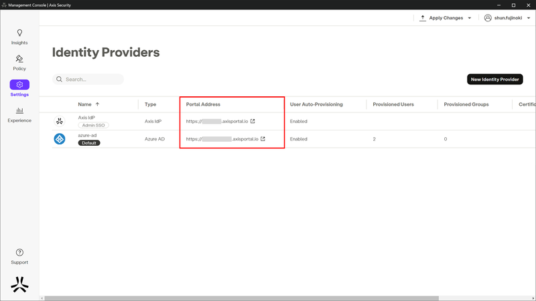Click provisioned users value 2
Viewport: 536px width, 301px height.
[x=375, y=139]
